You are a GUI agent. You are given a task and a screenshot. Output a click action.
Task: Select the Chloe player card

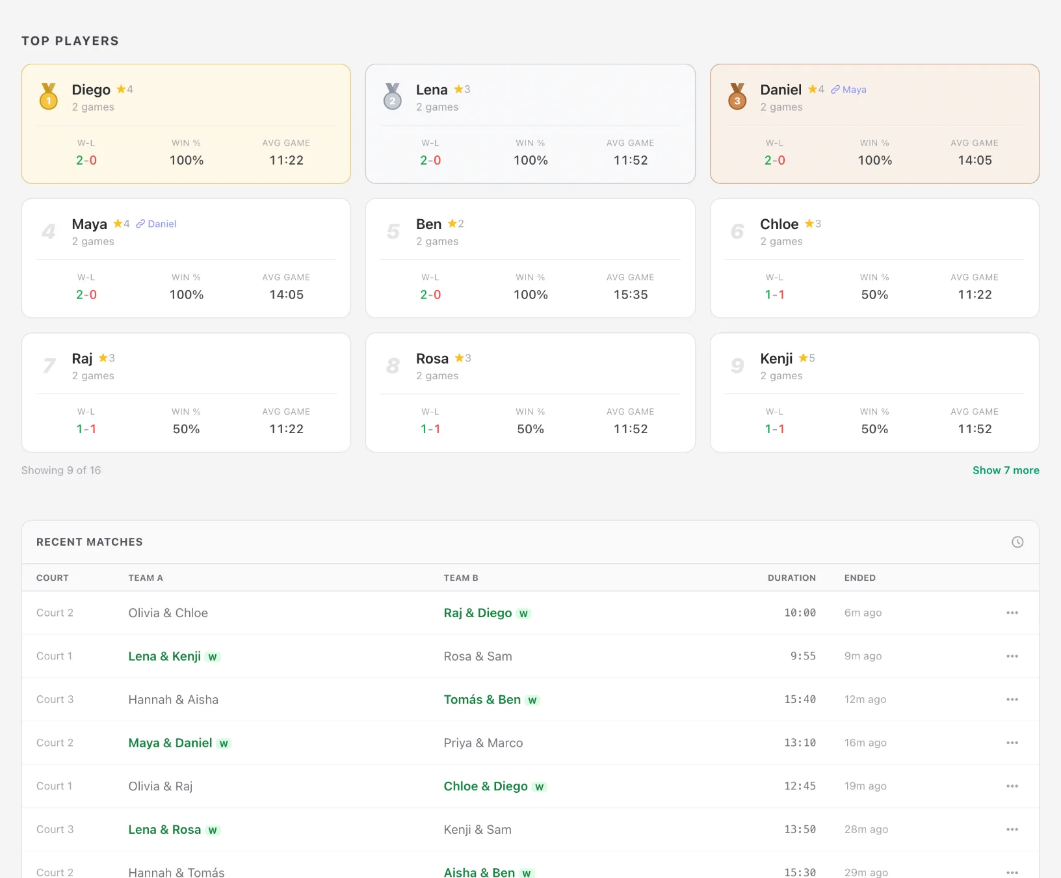[x=874, y=258]
